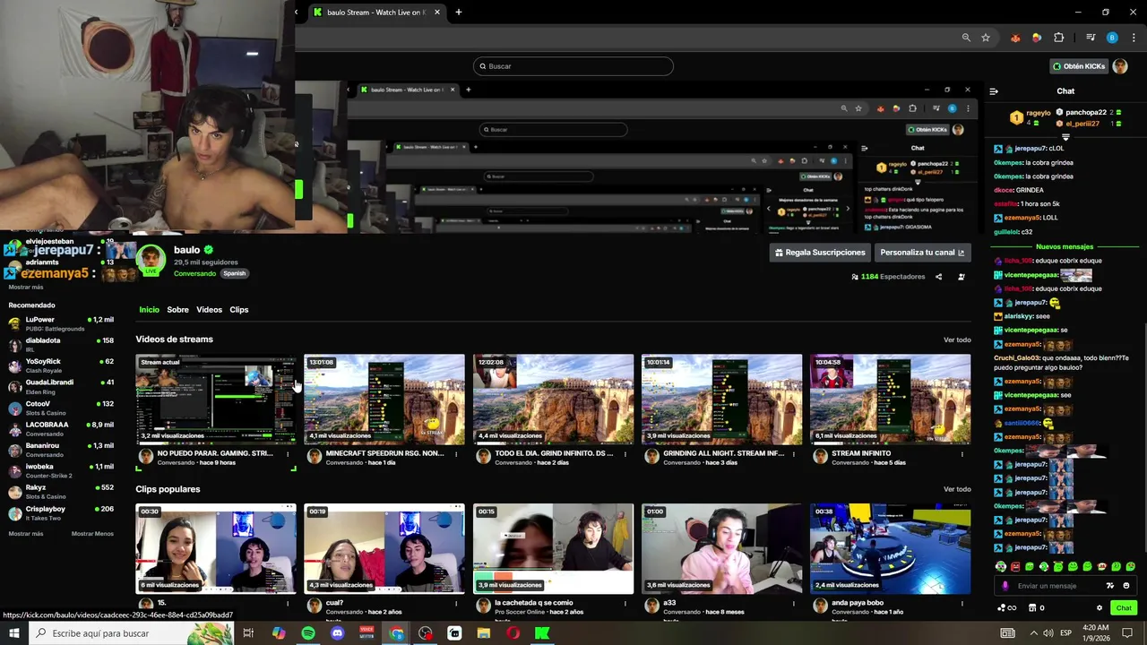Send message with green Chat button
Image resolution: width=1147 pixels, height=645 pixels.
tap(1124, 607)
